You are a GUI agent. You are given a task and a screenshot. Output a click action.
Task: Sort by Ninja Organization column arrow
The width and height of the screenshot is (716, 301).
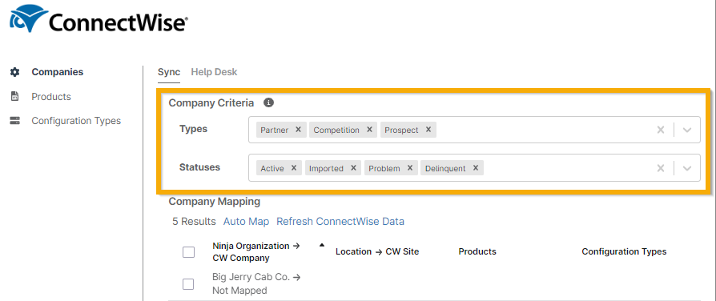(x=321, y=245)
